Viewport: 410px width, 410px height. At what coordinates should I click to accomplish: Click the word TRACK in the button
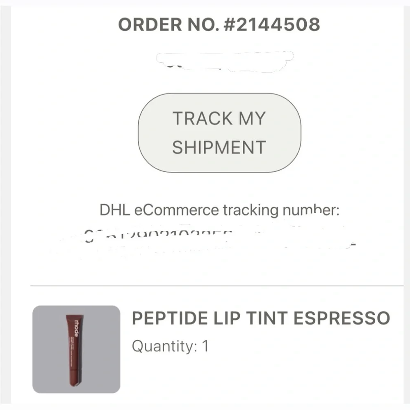[x=203, y=118]
